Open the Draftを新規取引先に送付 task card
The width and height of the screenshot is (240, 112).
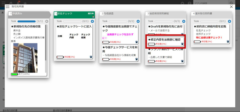click(165, 26)
